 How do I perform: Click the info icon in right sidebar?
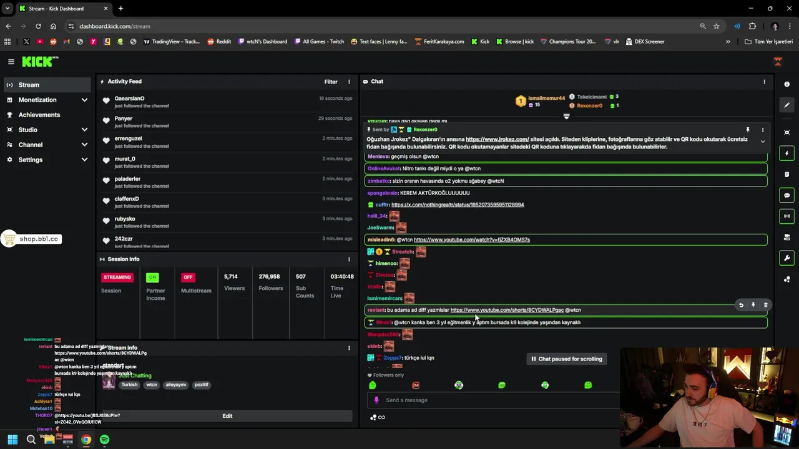pyautogui.click(x=787, y=84)
